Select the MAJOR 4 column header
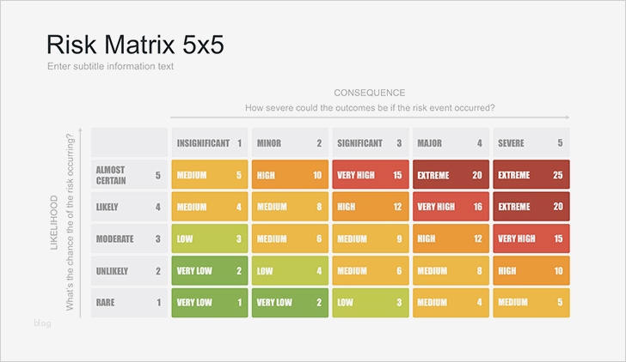Viewport: 626px width, 362px height. point(450,143)
